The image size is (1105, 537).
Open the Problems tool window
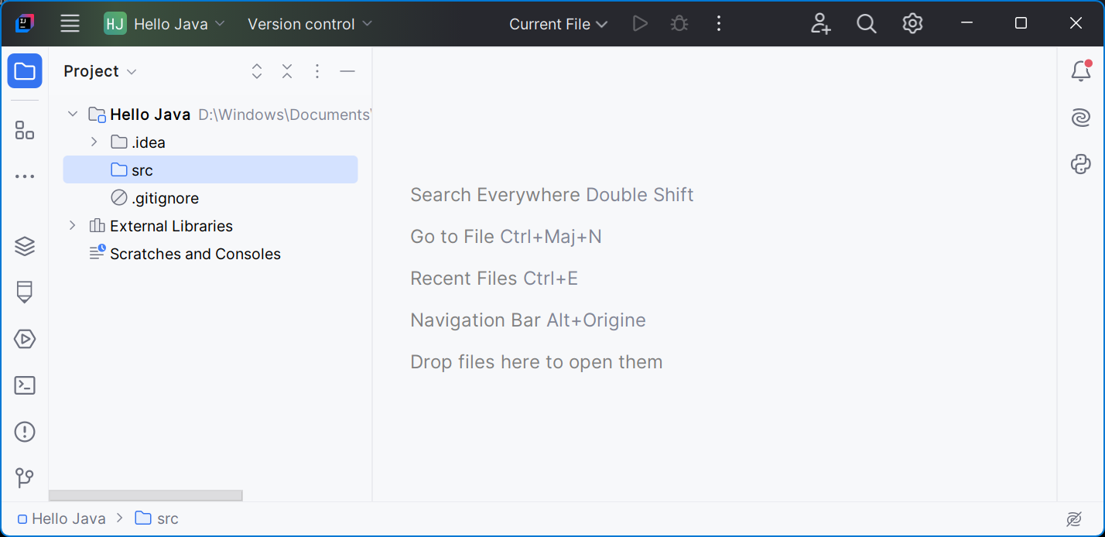[25, 432]
